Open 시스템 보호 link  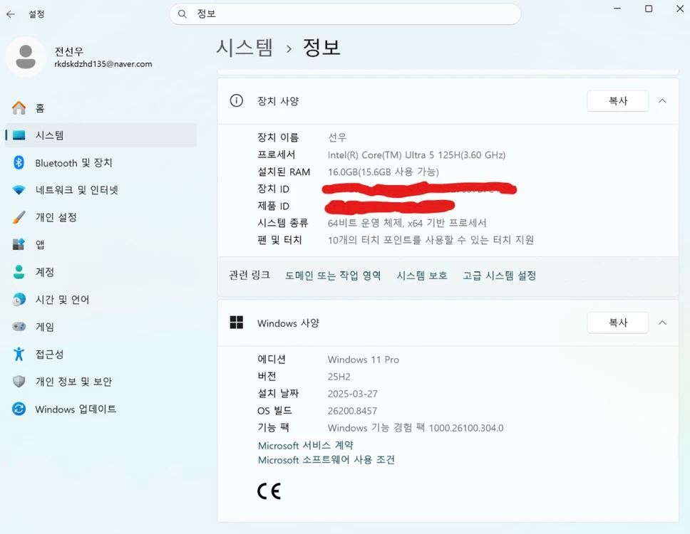tap(421, 276)
